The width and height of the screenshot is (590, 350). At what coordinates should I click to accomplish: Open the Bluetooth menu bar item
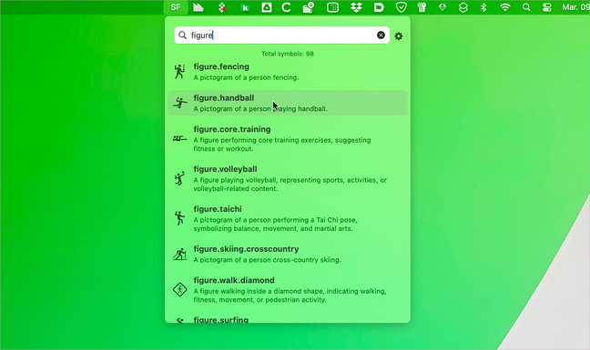coord(483,7)
